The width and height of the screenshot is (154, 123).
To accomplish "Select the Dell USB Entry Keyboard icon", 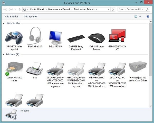I will pos(76,39).
